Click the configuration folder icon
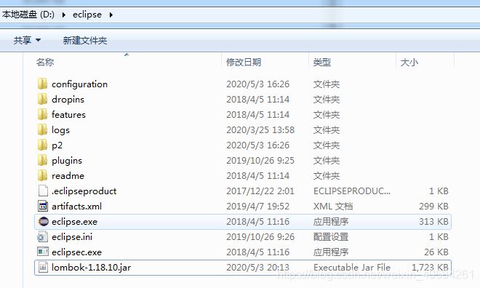Image resolution: width=480 pixels, height=288 pixels. [43, 84]
